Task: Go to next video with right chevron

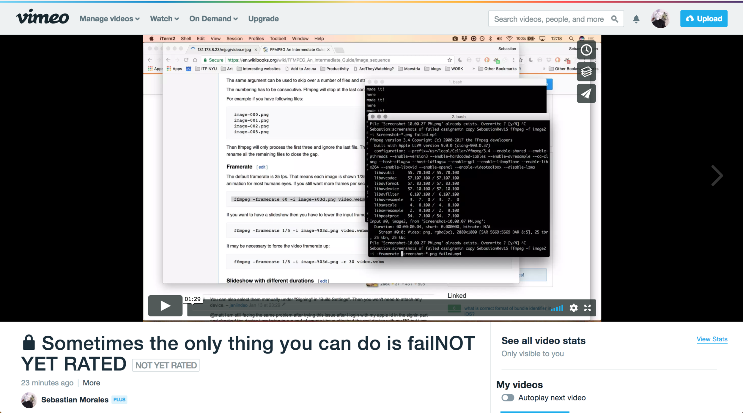Action: click(x=717, y=176)
